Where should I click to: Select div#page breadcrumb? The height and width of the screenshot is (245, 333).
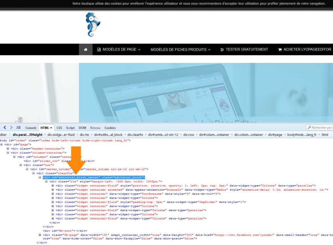(275, 135)
